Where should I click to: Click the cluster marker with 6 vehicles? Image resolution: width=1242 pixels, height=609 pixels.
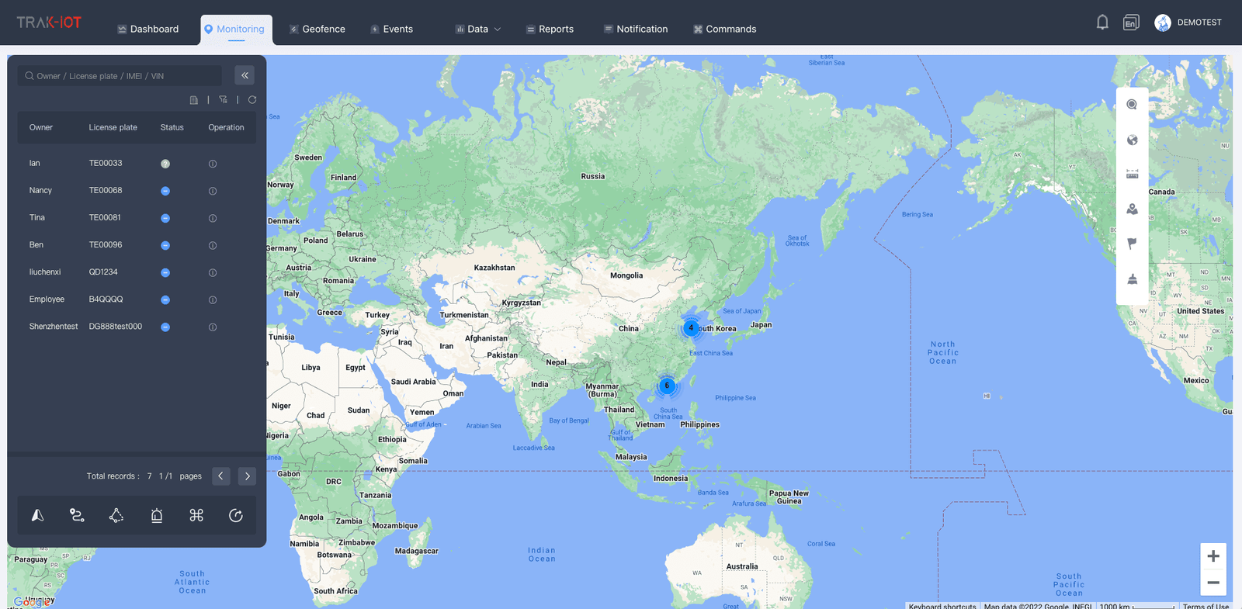pyautogui.click(x=667, y=386)
